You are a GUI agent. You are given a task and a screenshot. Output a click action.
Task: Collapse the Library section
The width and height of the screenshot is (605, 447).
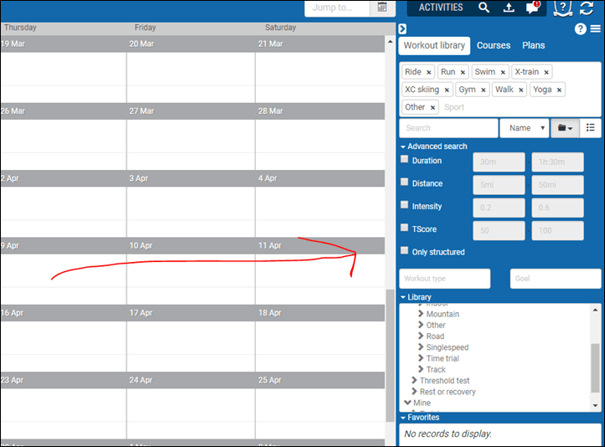[x=416, y=297]
